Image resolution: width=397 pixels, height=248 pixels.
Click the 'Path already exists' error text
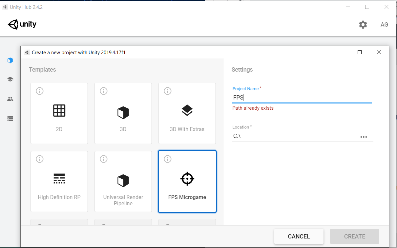[253, 108]
